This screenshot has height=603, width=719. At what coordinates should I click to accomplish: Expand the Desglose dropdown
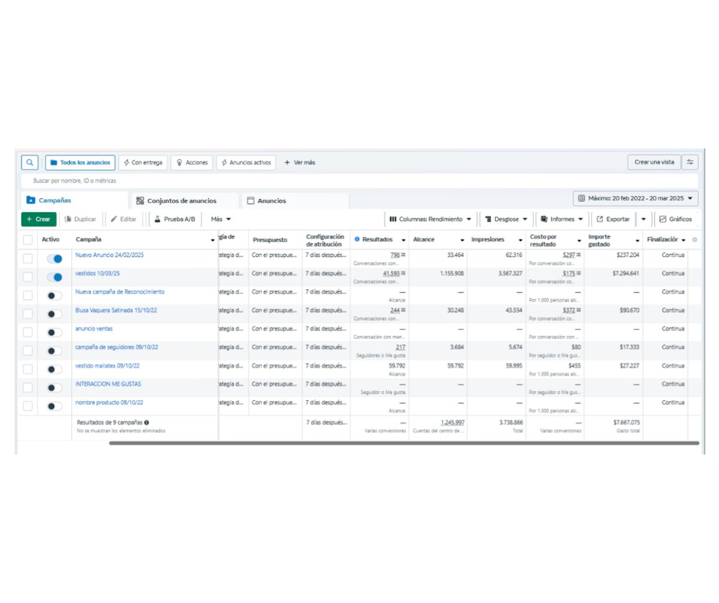pyautogui.click(x=506, y=220)
